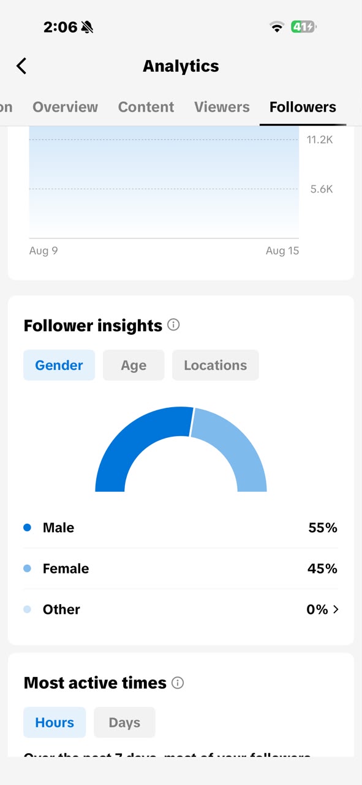The height and width of the screenshot is (785, 362).
Task: Tap the battery indicator icon
Action: tap(304, 27)
